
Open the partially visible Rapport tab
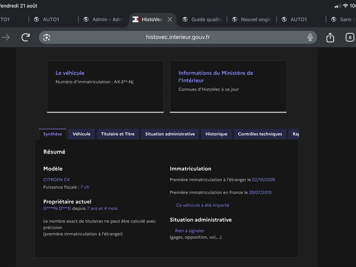[294, 134]
